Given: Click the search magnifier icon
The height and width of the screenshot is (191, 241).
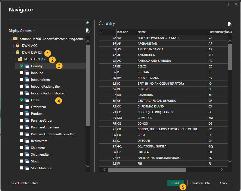Looking at the screenshot, I should coord(87,23).
